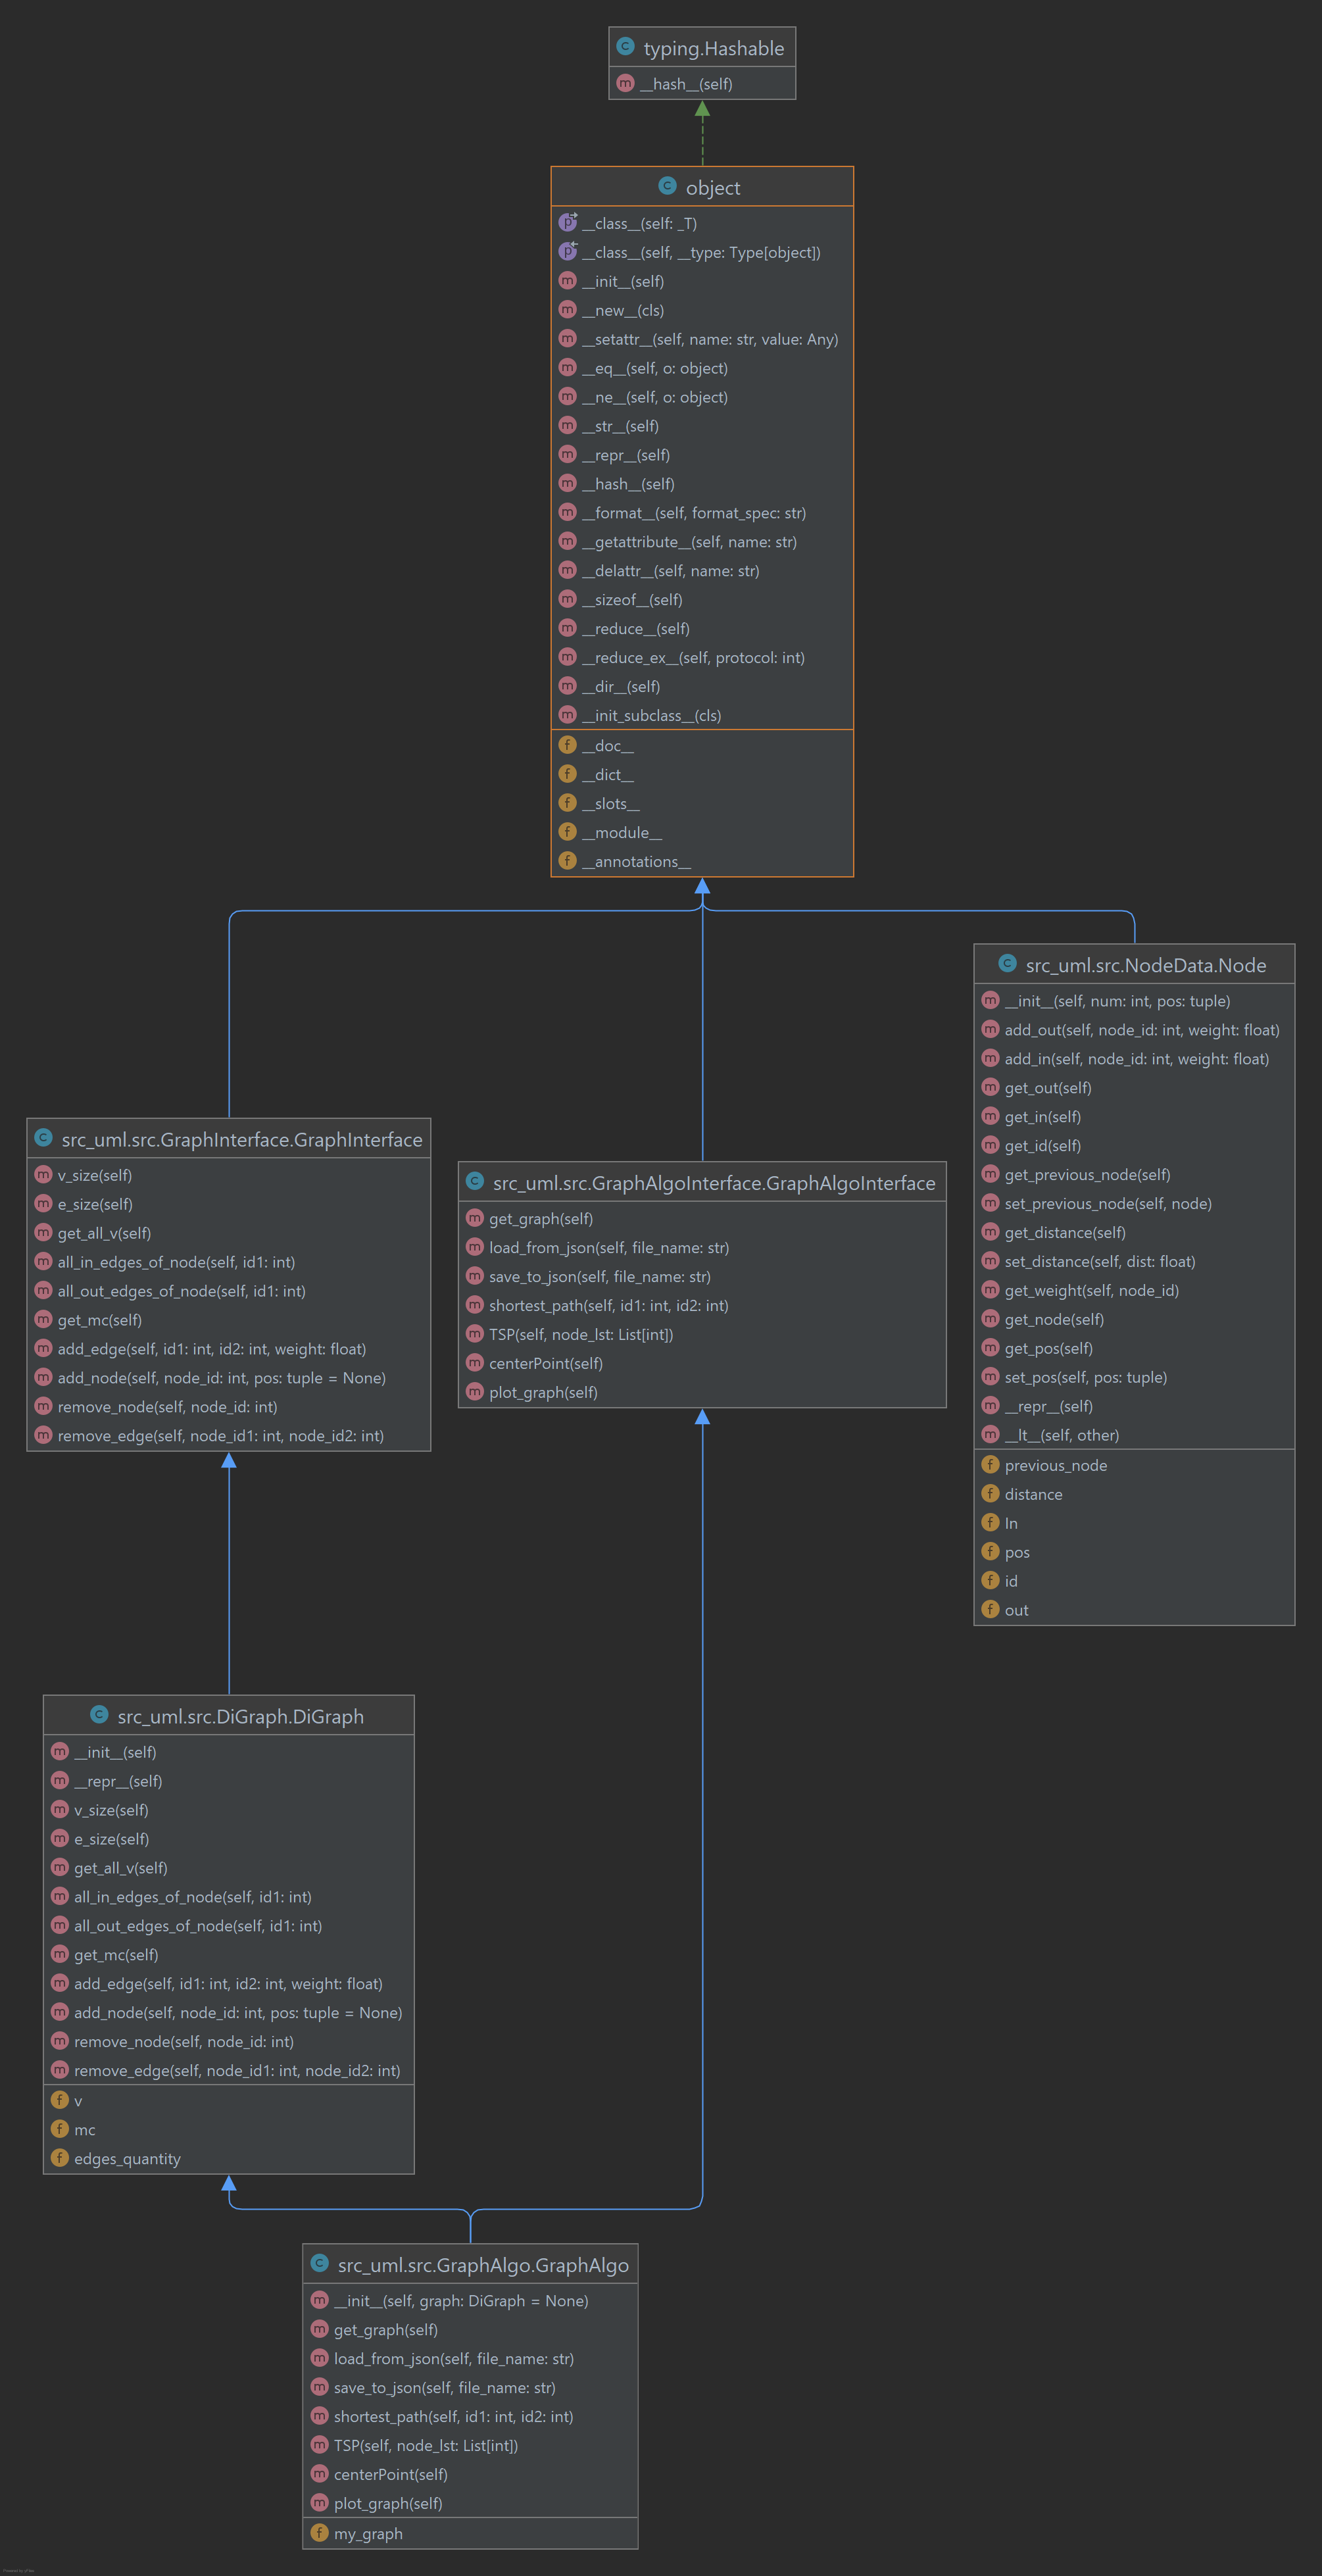Click the class icon of typing.Hashable
Screen dimensions: 1322x2576
pyautogui.click(x=626, y=47)
